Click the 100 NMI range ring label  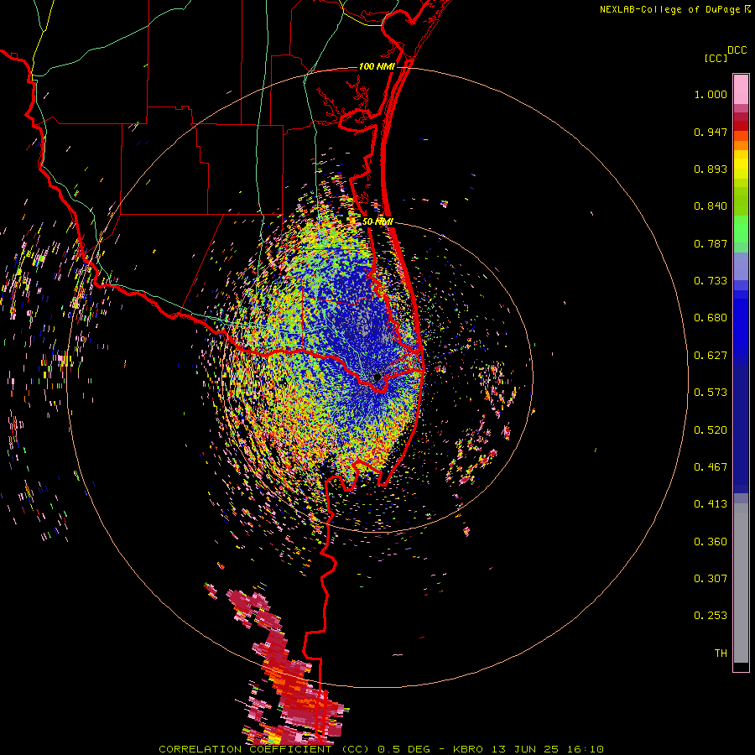(377, 66)
